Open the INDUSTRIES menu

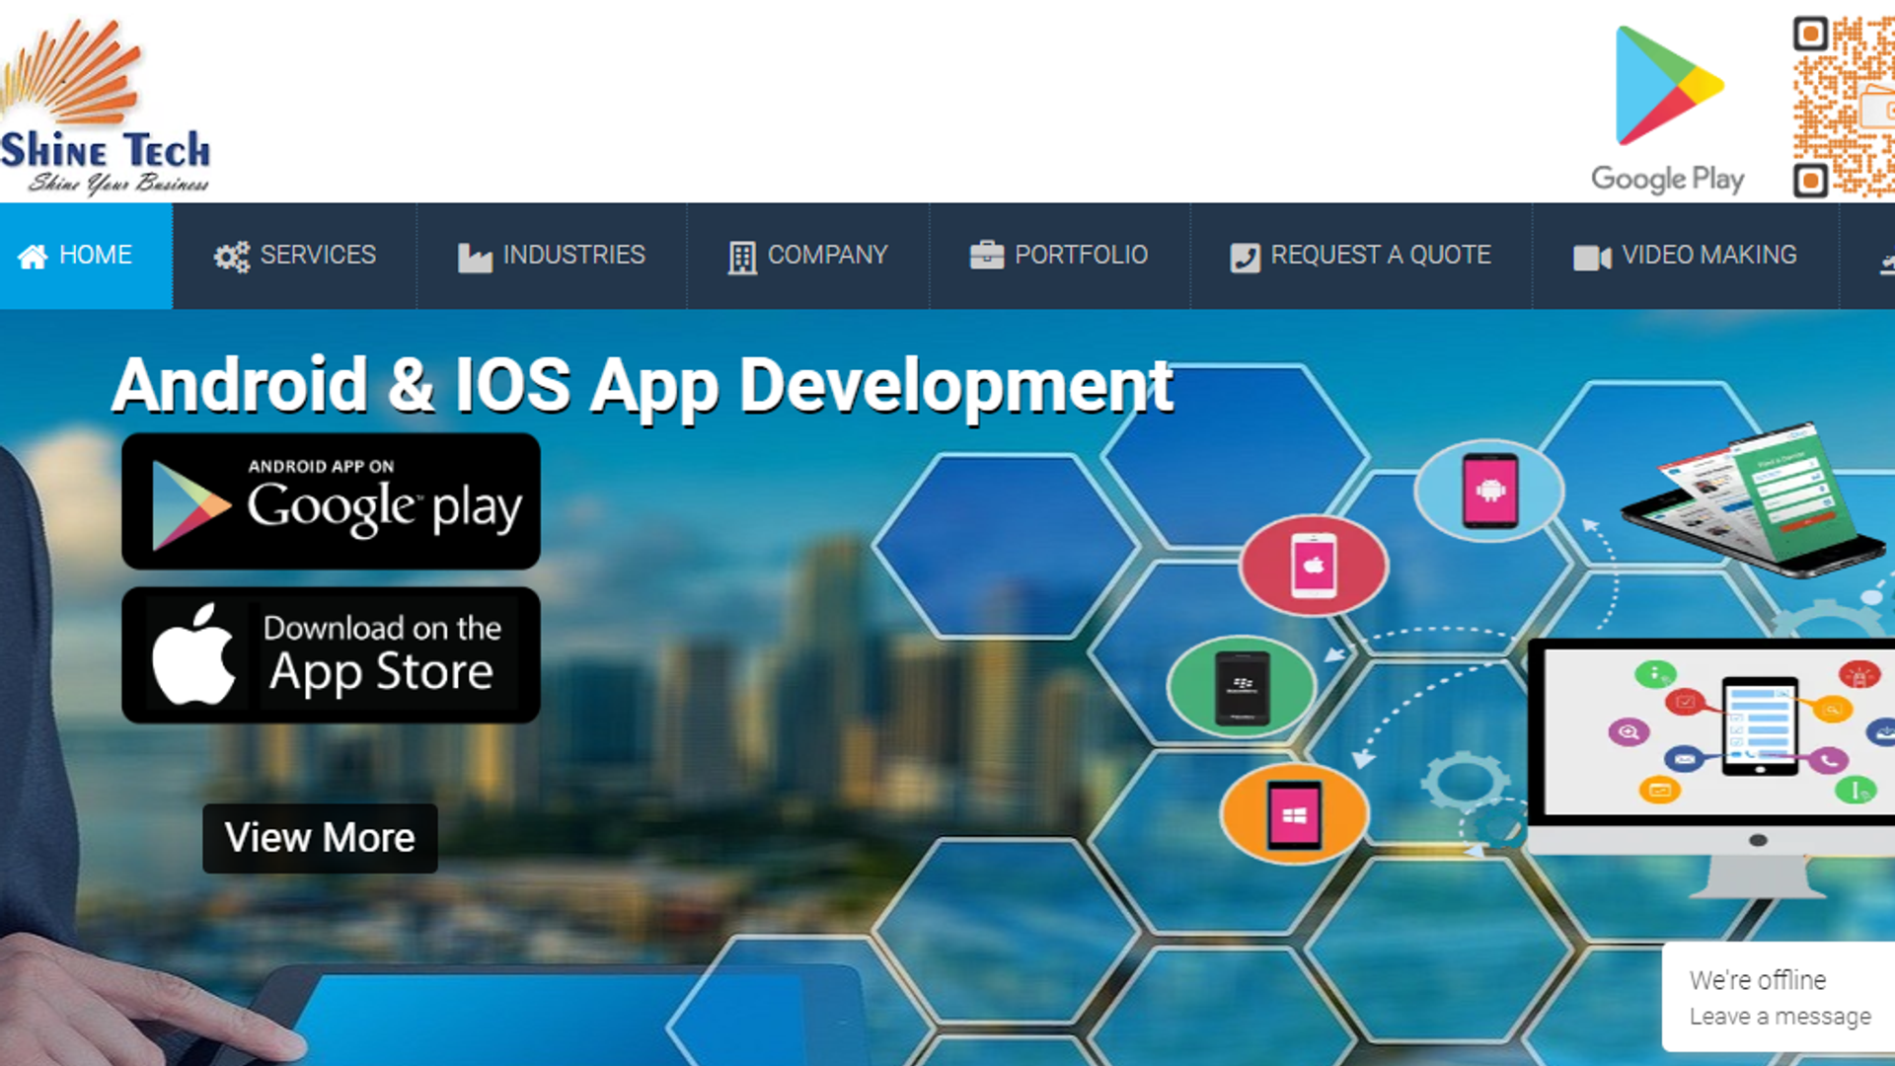(551, 256)
